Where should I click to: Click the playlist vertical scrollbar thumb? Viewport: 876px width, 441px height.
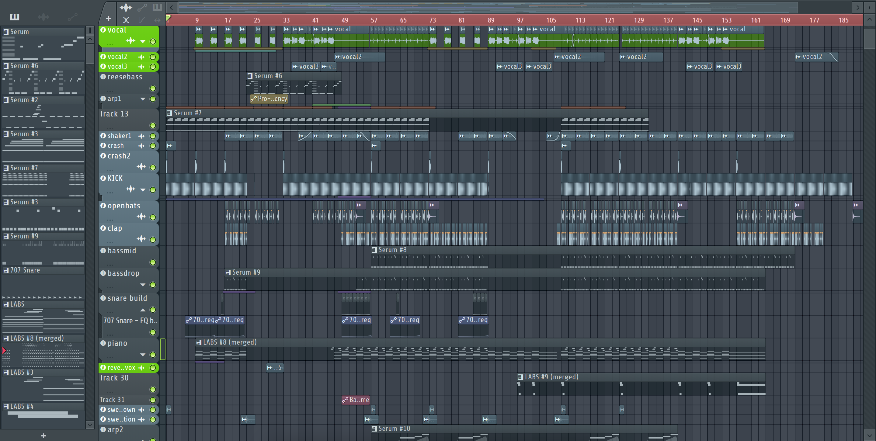(x=870, y=38)
